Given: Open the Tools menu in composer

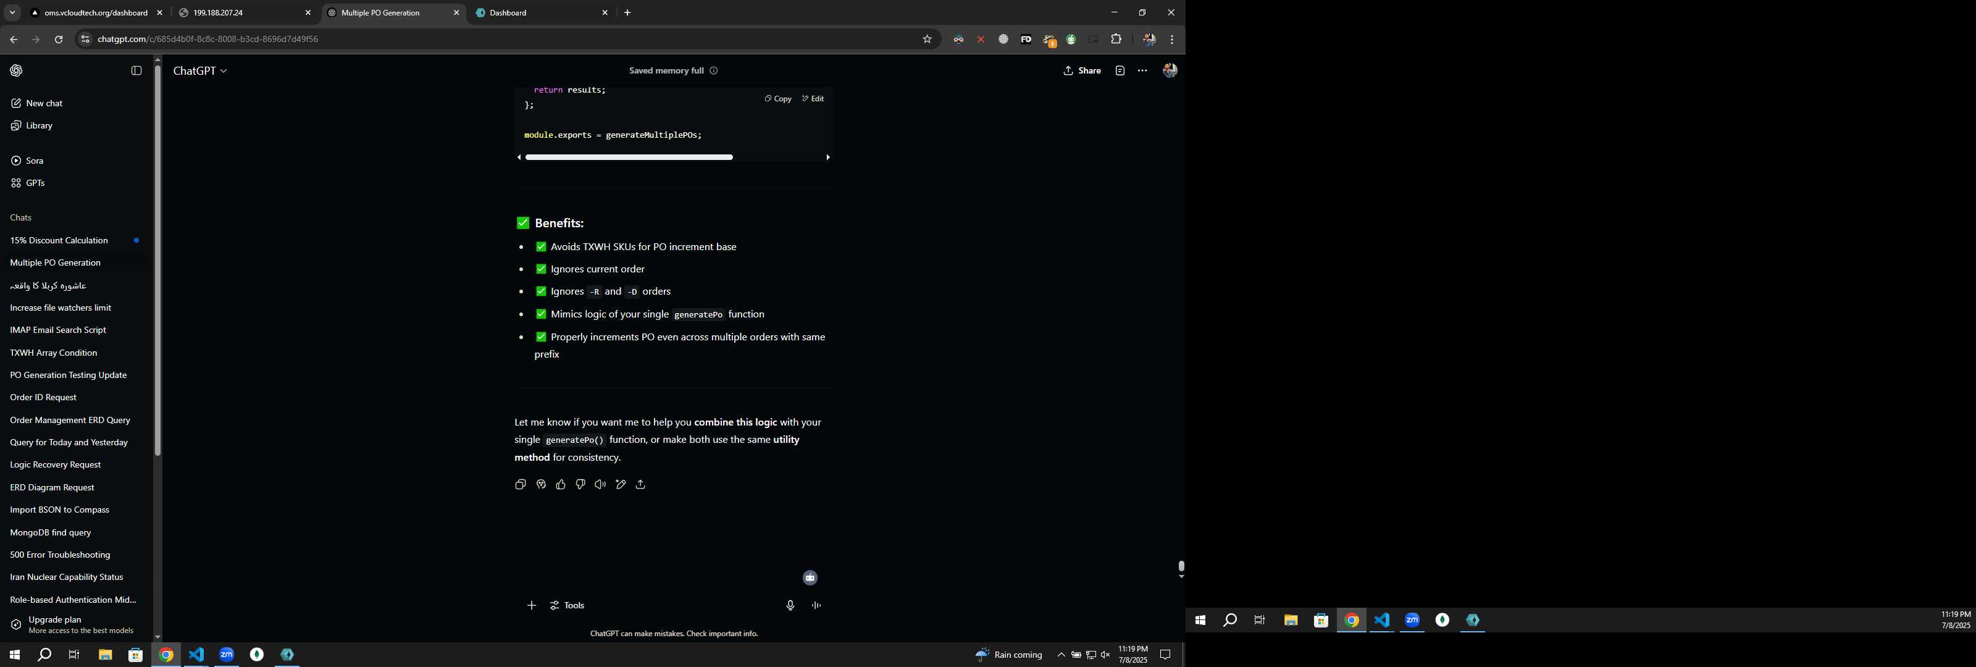Looking at the screenshot, I should tap(567, 606).
